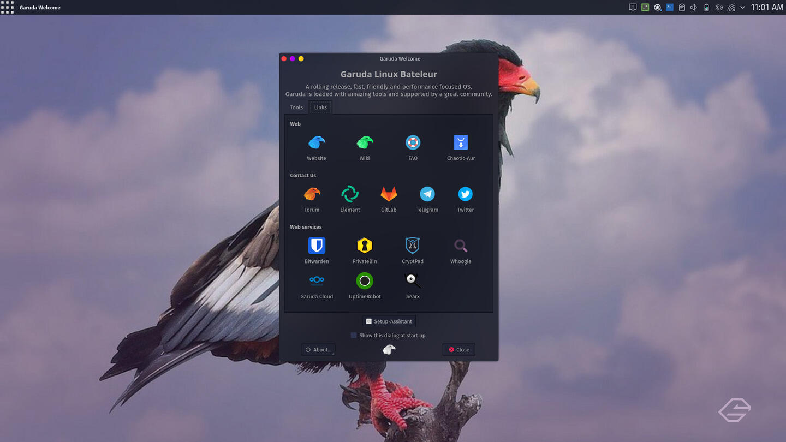Open the Wi-Fi network tray icon
The height and width of the screenshot is (442, 786).
tap(731, 8)
